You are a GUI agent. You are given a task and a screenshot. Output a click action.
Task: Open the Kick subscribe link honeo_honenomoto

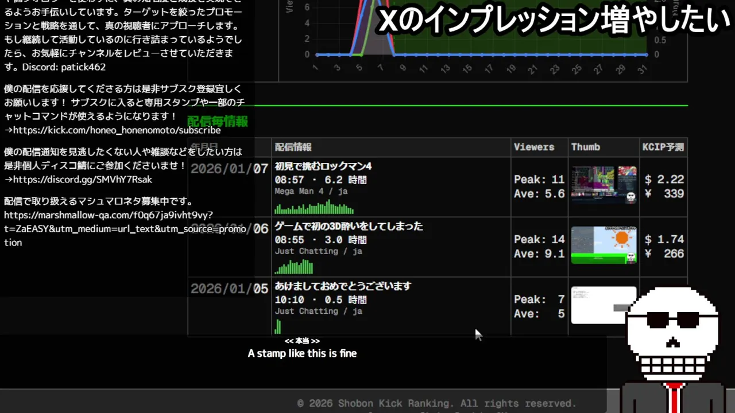tap(117, 130)
